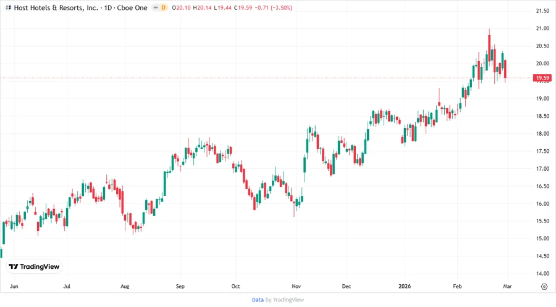Screen dimensions: 556x307
Task: Click the 'Aug' time axis label
Action: point(125,286)
